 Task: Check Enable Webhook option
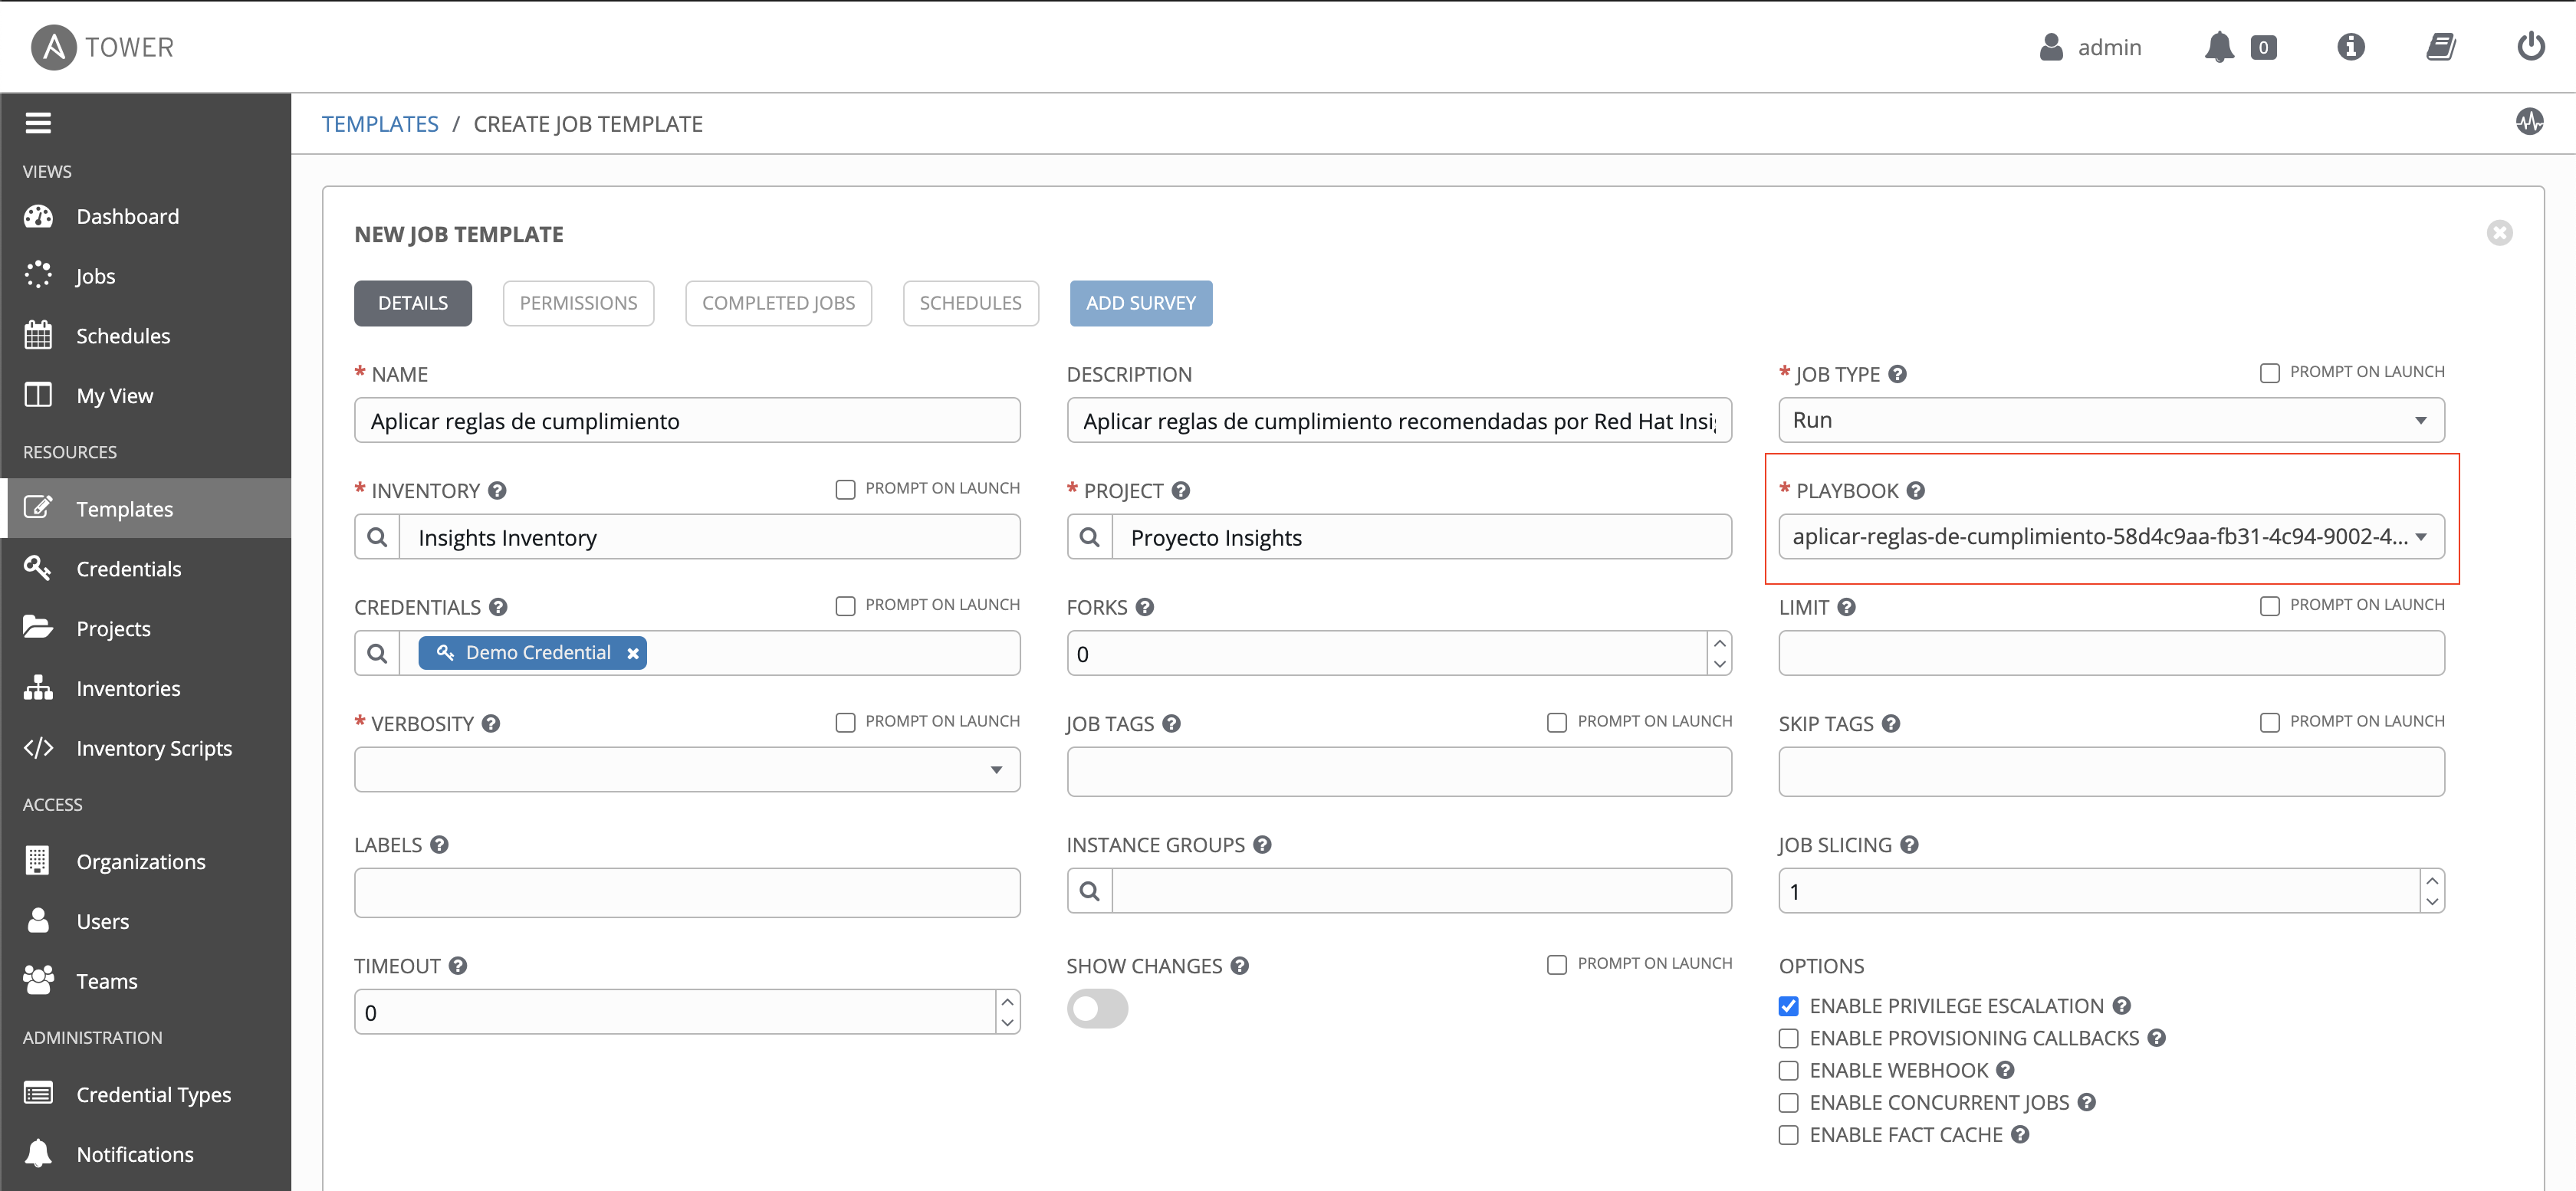pyautogui.click(x=1788, y=1070)
